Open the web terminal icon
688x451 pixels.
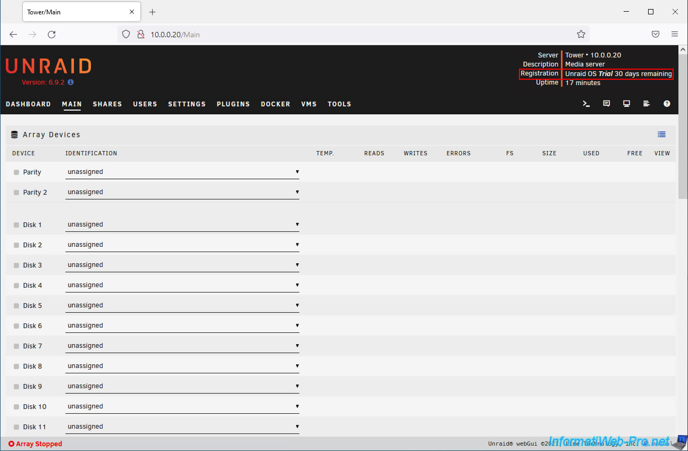[x=586, y=104]
